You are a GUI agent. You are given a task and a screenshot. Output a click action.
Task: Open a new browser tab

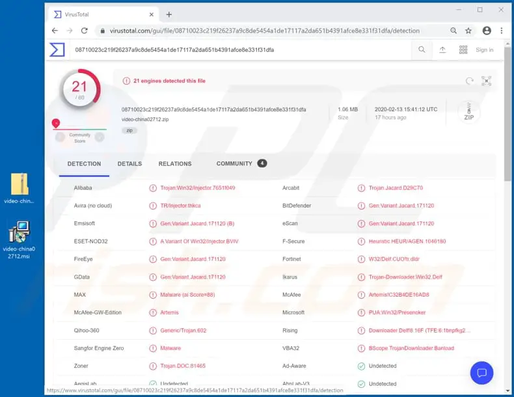click(169, 14)
